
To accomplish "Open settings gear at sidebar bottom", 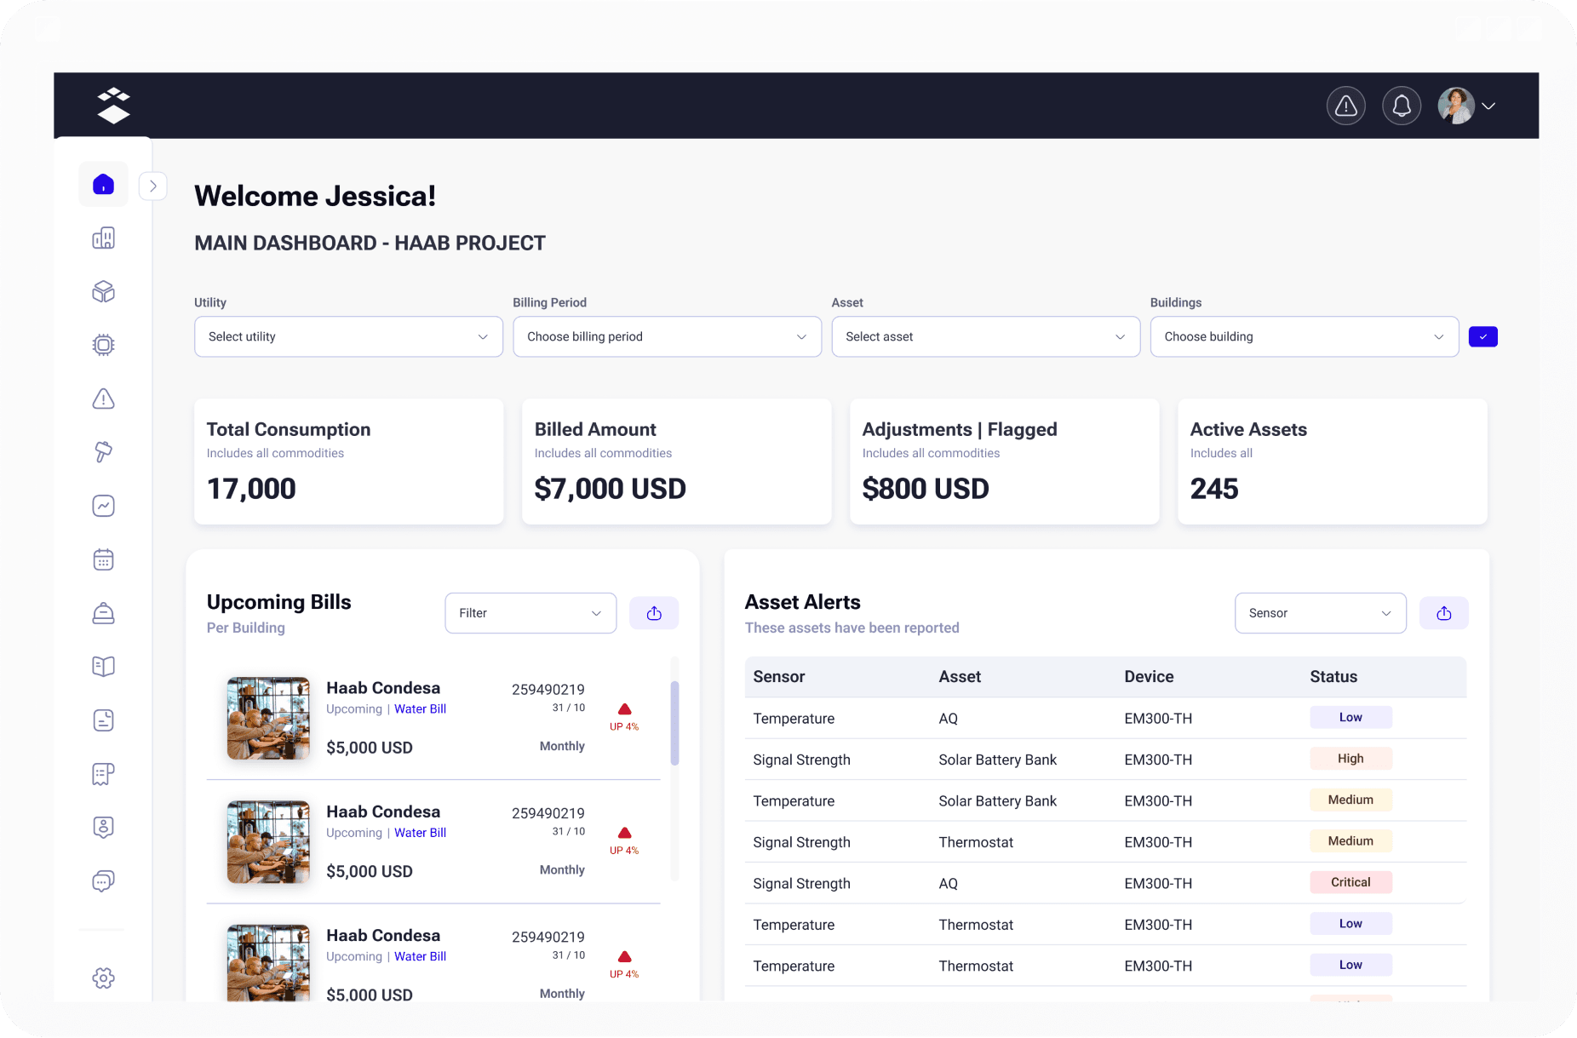I will coord(103,978).
